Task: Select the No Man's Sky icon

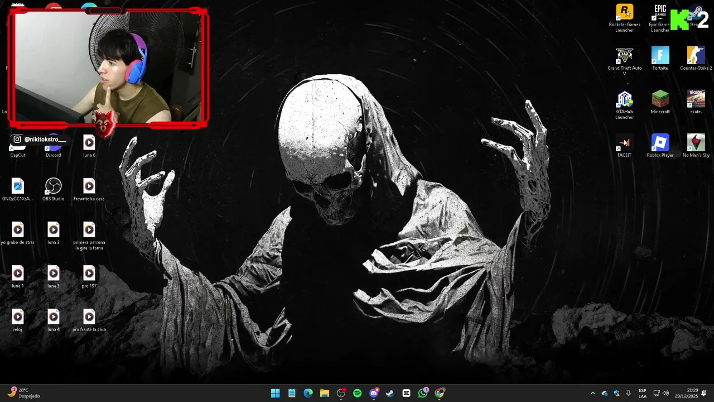Action: pyautogui.click(x=696, y=146)
